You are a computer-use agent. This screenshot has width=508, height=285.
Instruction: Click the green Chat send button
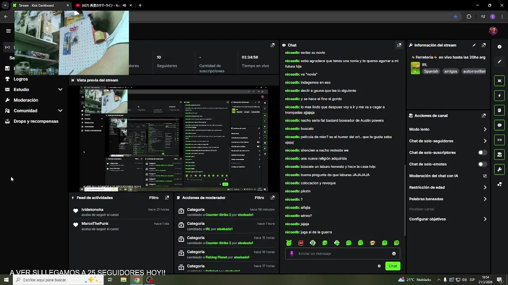[393, 266]
